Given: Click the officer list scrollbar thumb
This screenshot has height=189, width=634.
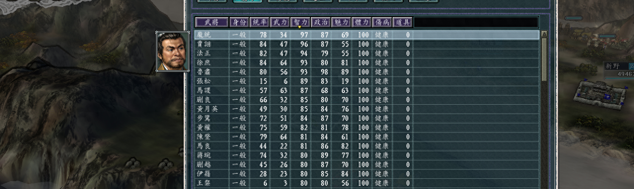Looking at the screenshot, I should click(x=544, y=60).
